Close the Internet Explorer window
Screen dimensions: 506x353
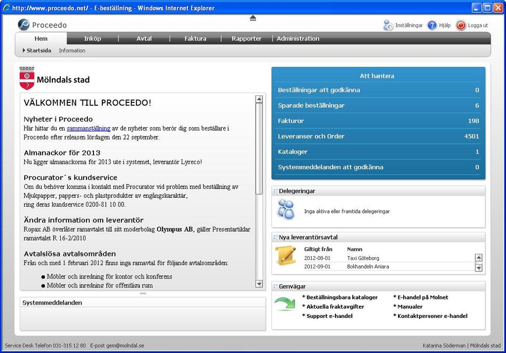[498, 7]
